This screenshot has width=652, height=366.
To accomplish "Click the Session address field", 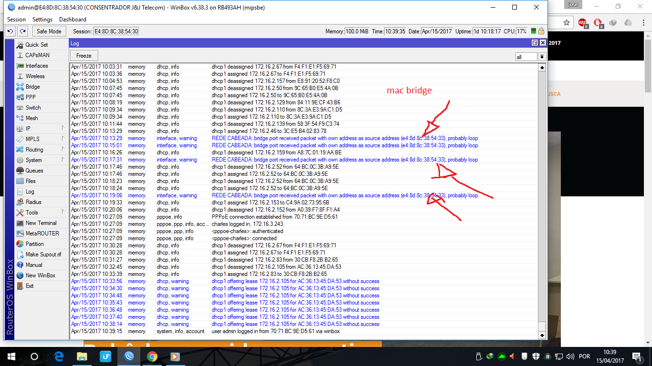I will [116, 31].
